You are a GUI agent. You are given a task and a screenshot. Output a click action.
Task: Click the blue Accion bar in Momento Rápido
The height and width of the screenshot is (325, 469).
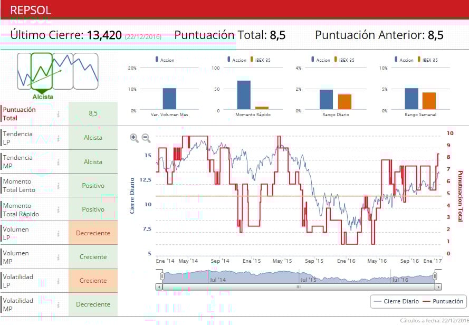click(244, 95)
